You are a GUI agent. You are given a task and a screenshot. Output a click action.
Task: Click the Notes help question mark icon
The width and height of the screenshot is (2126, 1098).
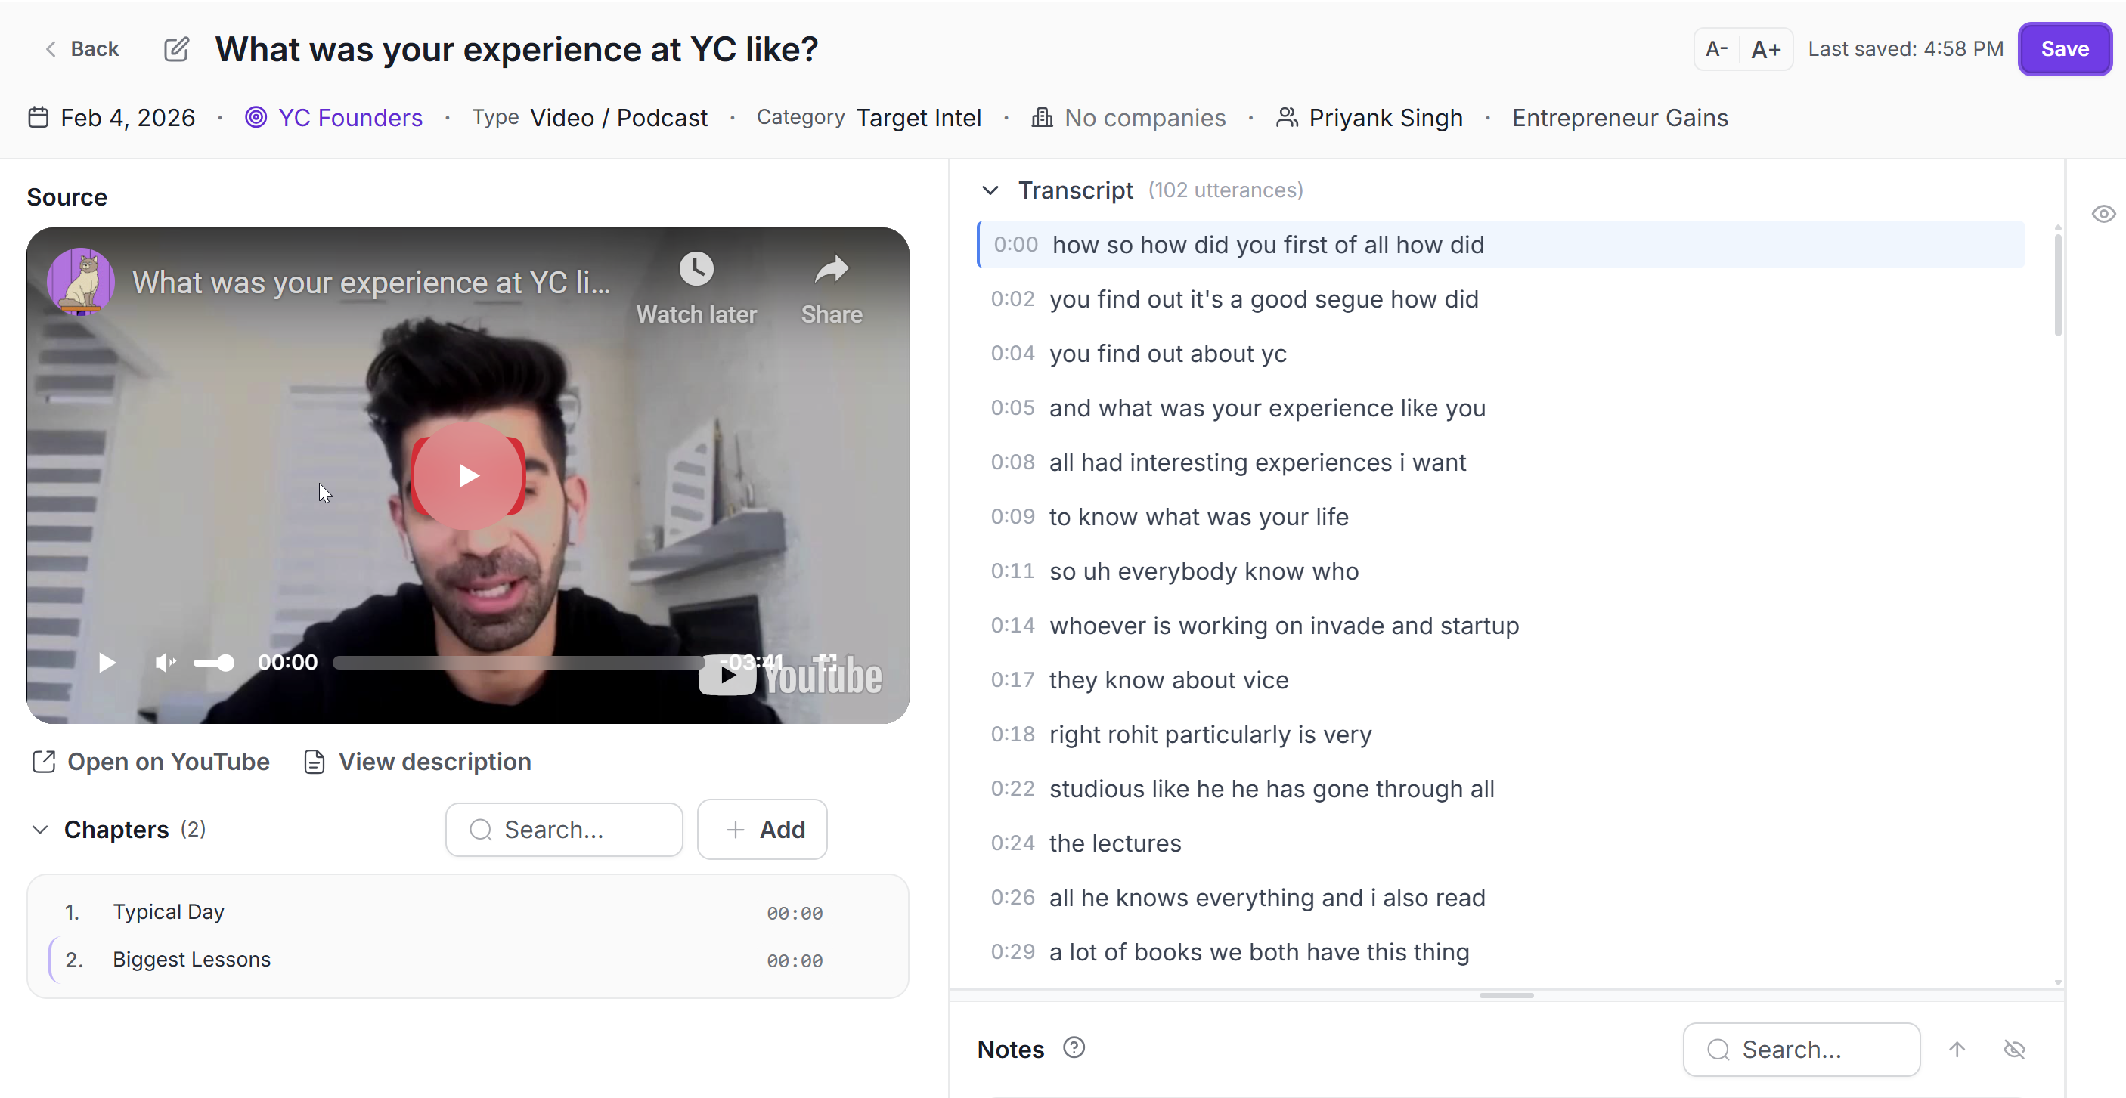coord(1073,1047)
